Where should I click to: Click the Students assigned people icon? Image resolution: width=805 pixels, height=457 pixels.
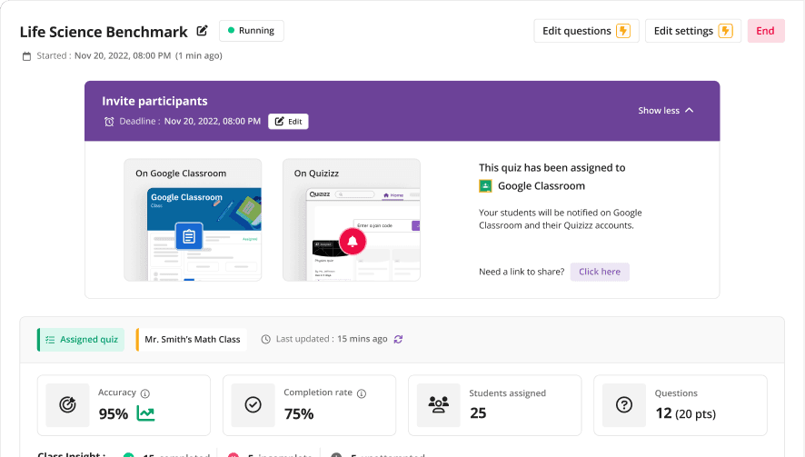pos(439,404)
